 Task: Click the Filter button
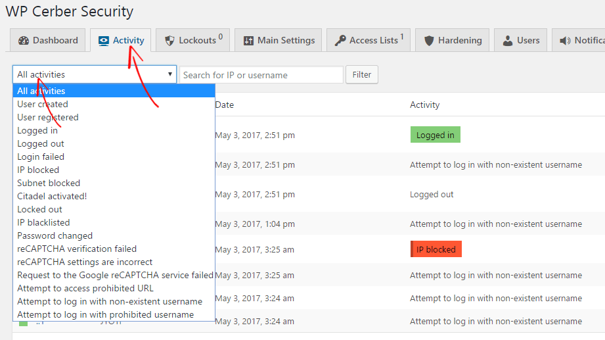[x=361, y=74]
